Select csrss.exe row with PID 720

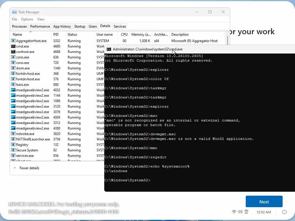[x=57, y=62]
